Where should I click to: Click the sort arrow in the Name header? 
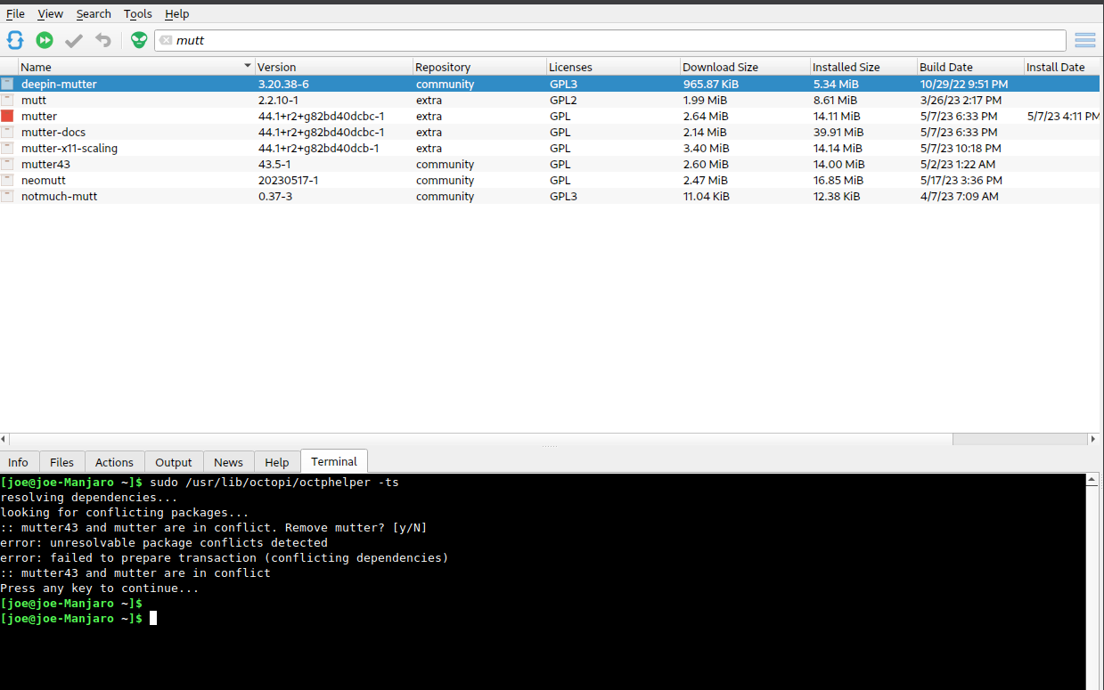point(248,67)
